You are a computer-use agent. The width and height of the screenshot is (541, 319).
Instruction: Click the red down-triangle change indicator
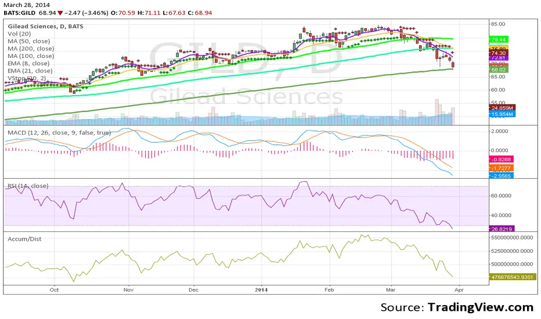pos(60,13)
